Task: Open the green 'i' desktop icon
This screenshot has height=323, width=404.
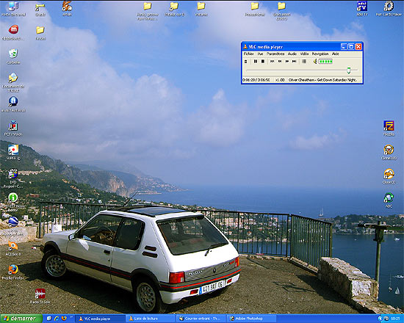Action: click(x=13, y=202)
